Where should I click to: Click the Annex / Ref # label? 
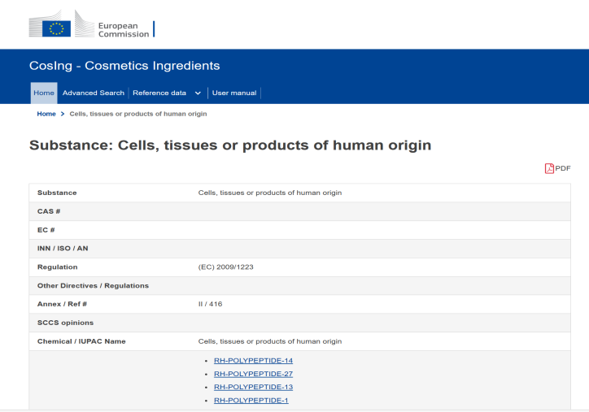click(x=62, y=304)
